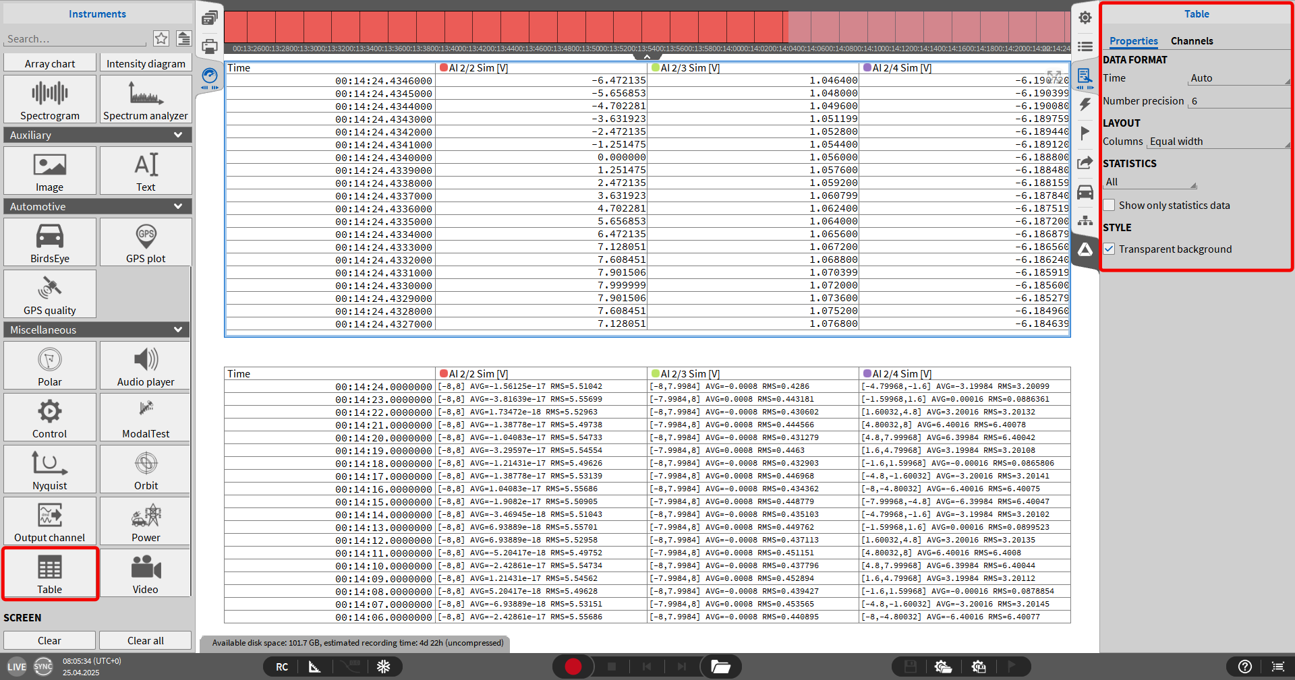Click the Nyquist instrument icon
The width and height of the screenshot is (1295, 680).
pos(49,469)
